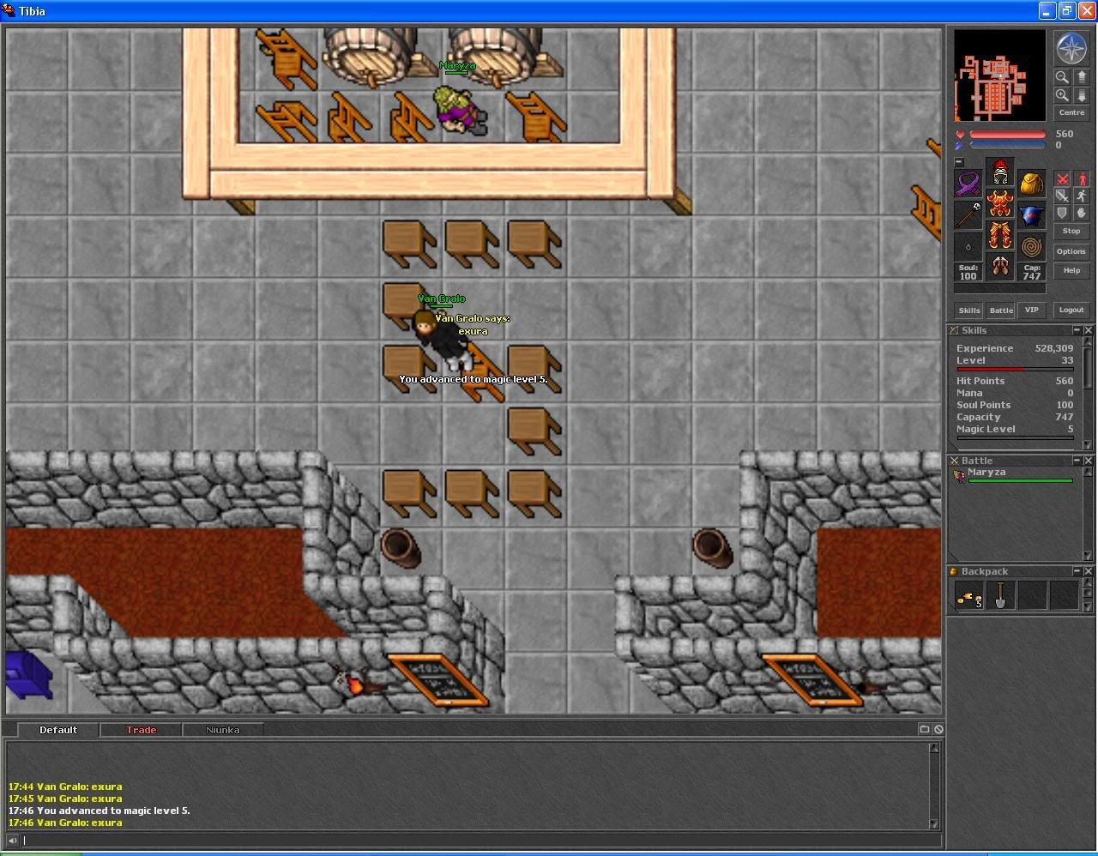Move minimap one floor down

tap(1081, 95)
